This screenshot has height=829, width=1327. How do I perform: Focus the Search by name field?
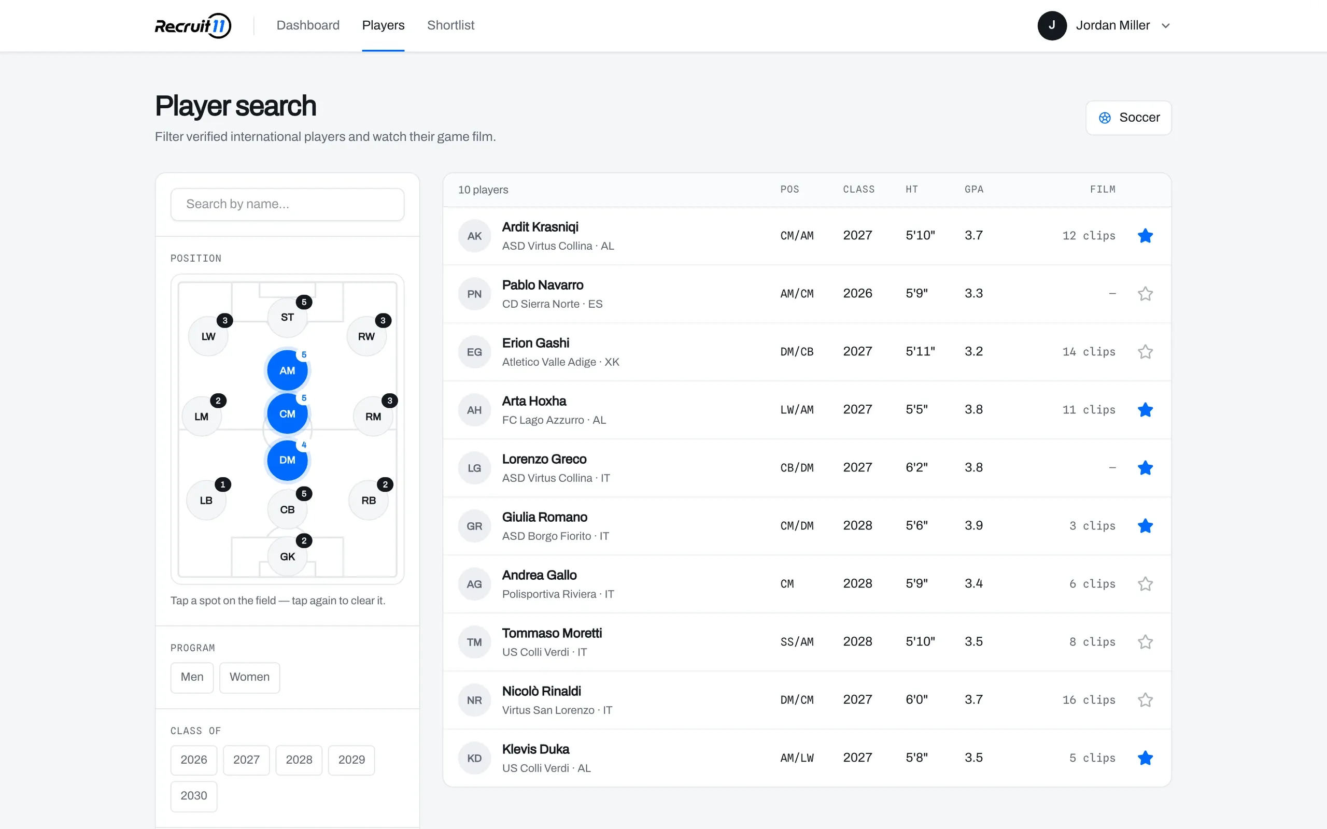tap(287, 205)
